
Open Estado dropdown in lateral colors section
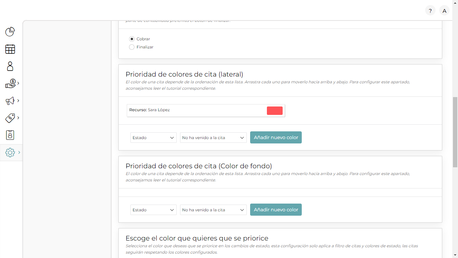coord(154,137)
